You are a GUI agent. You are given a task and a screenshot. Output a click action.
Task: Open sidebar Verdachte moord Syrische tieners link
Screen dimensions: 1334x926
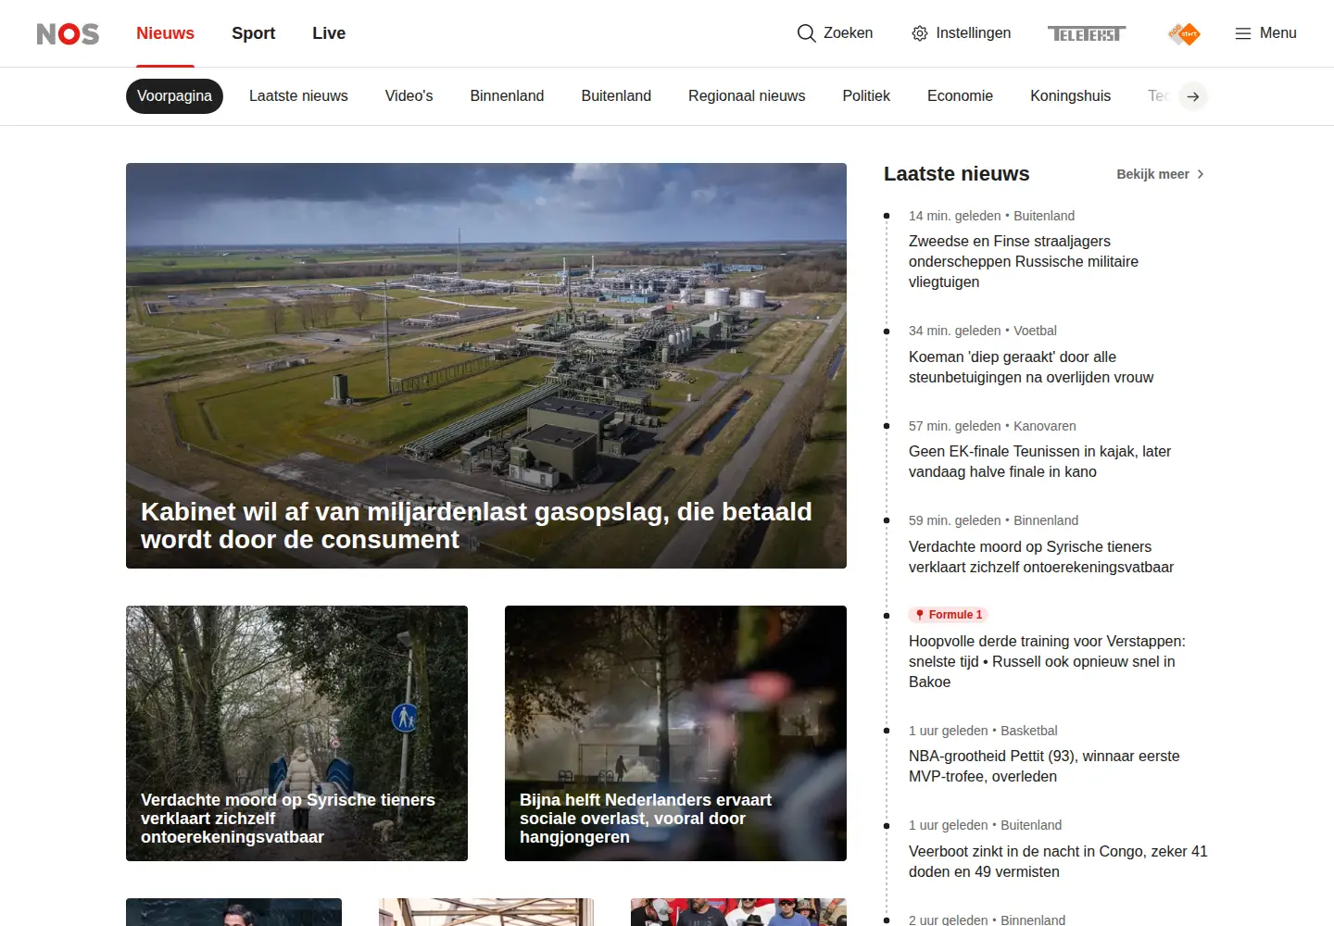pos(1041,557)
